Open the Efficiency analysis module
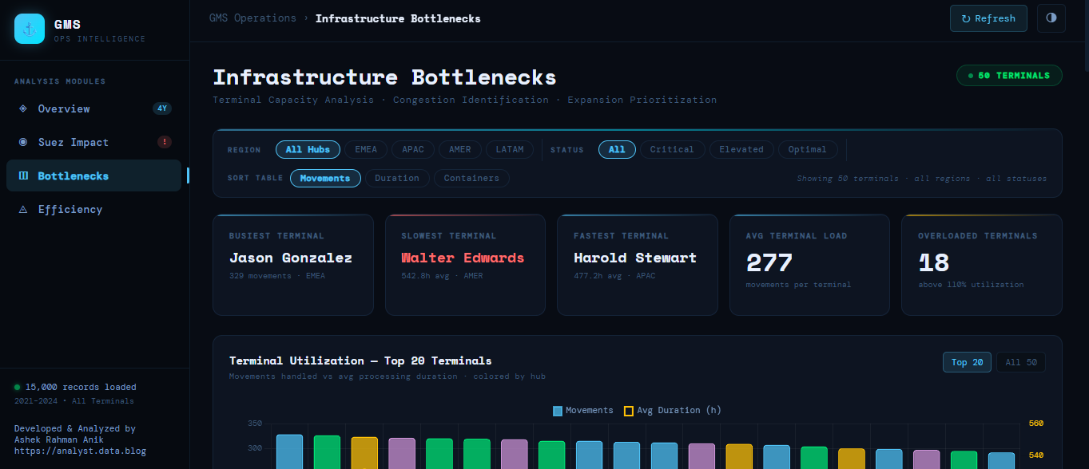Viewport: 1089px width, 469px height. (x=70, y=209)
